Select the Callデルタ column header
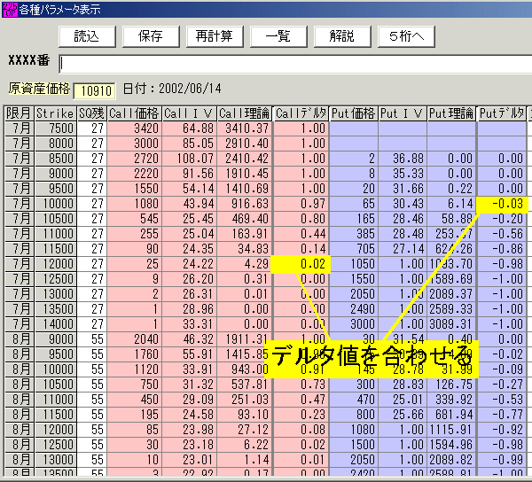This screenshot has width=532, height=482. pyautogui.click(x=301, y=113)
